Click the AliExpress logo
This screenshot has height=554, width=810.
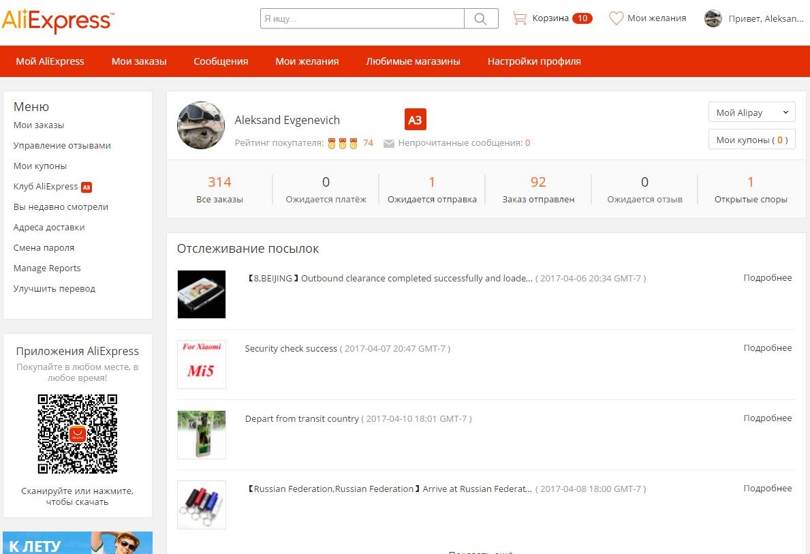click(58, 21)
